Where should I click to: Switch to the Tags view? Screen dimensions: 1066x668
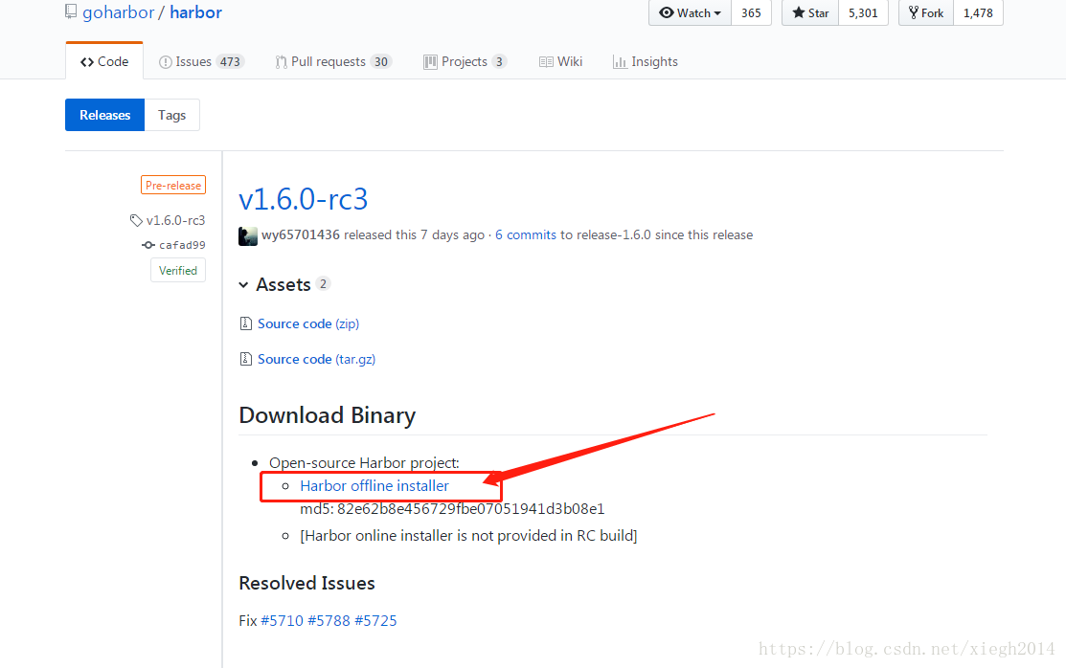172,115
